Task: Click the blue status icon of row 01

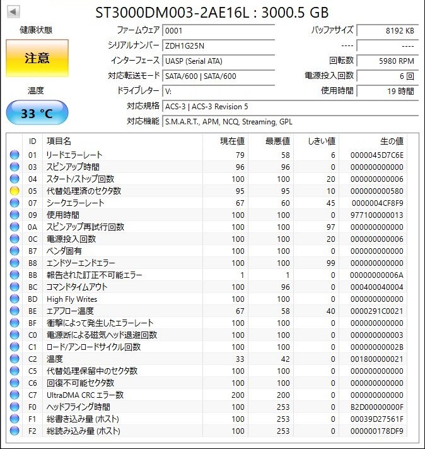Action: click(15, 155)
